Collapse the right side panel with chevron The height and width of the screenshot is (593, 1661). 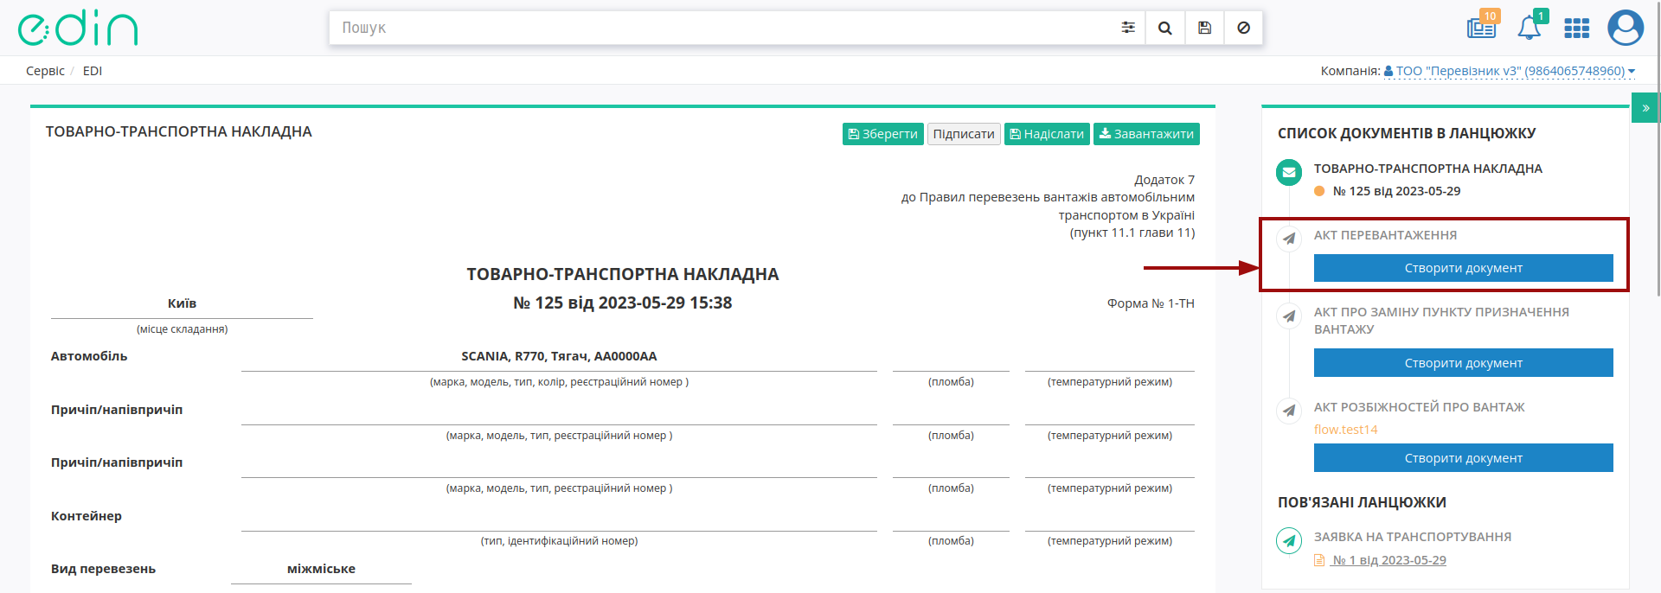click(1645, 108)
